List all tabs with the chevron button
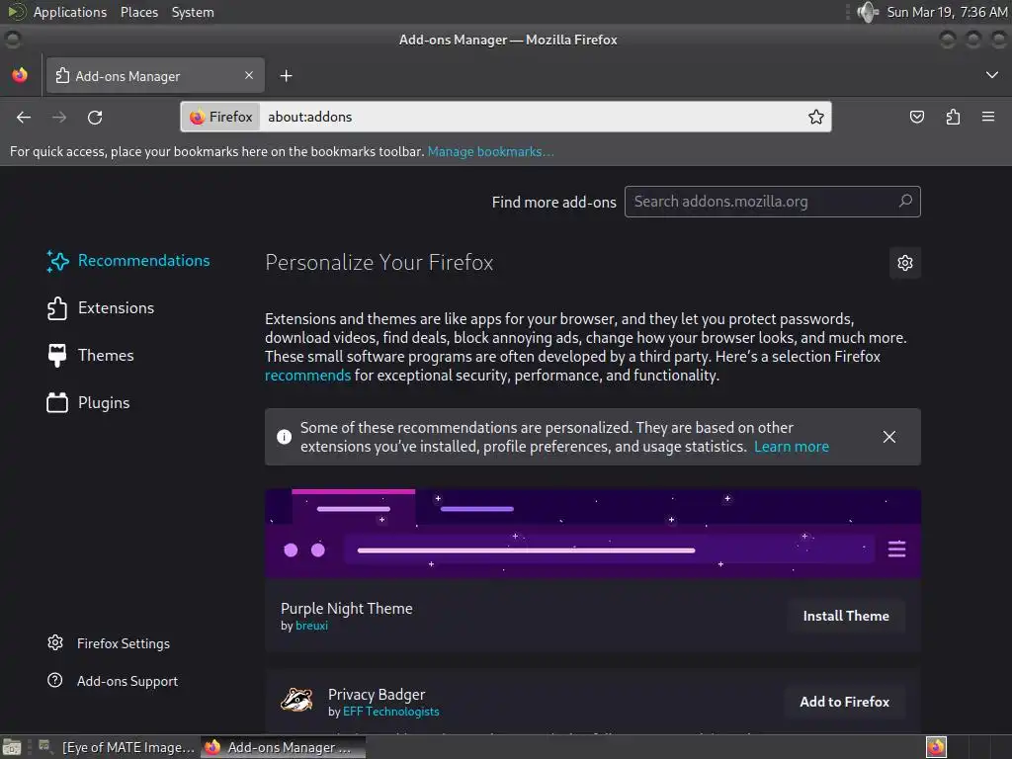The image size is (1012, 759). [x=992, y=75]
